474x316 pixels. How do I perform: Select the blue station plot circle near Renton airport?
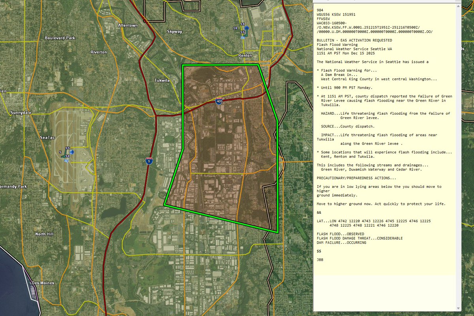246,28
